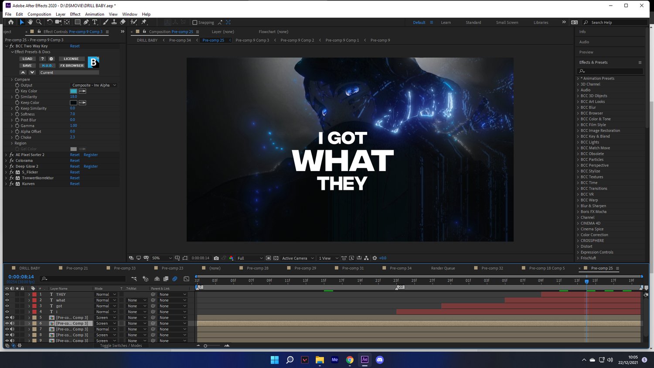Open the Output dropdown showing Composite - Inv Alpha

pyautogui.click(x=94, y=85)
